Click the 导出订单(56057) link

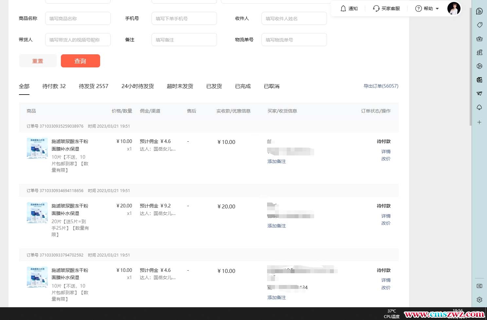(x=381, y=86)
